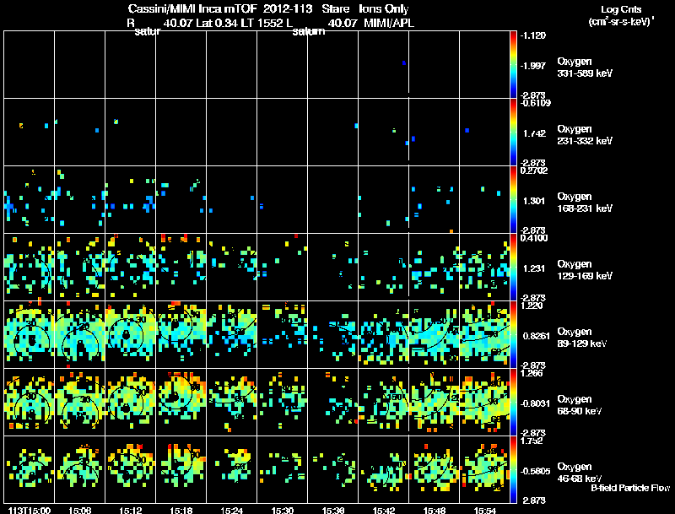Select the Oxygen 231-332 keV label
This screenshot has height=514, width=675.
585,135
